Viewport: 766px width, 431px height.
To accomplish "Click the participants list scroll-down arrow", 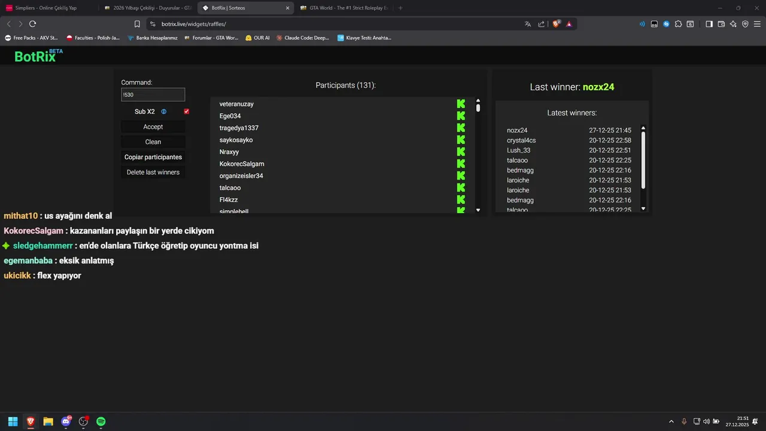I will 478,210.
